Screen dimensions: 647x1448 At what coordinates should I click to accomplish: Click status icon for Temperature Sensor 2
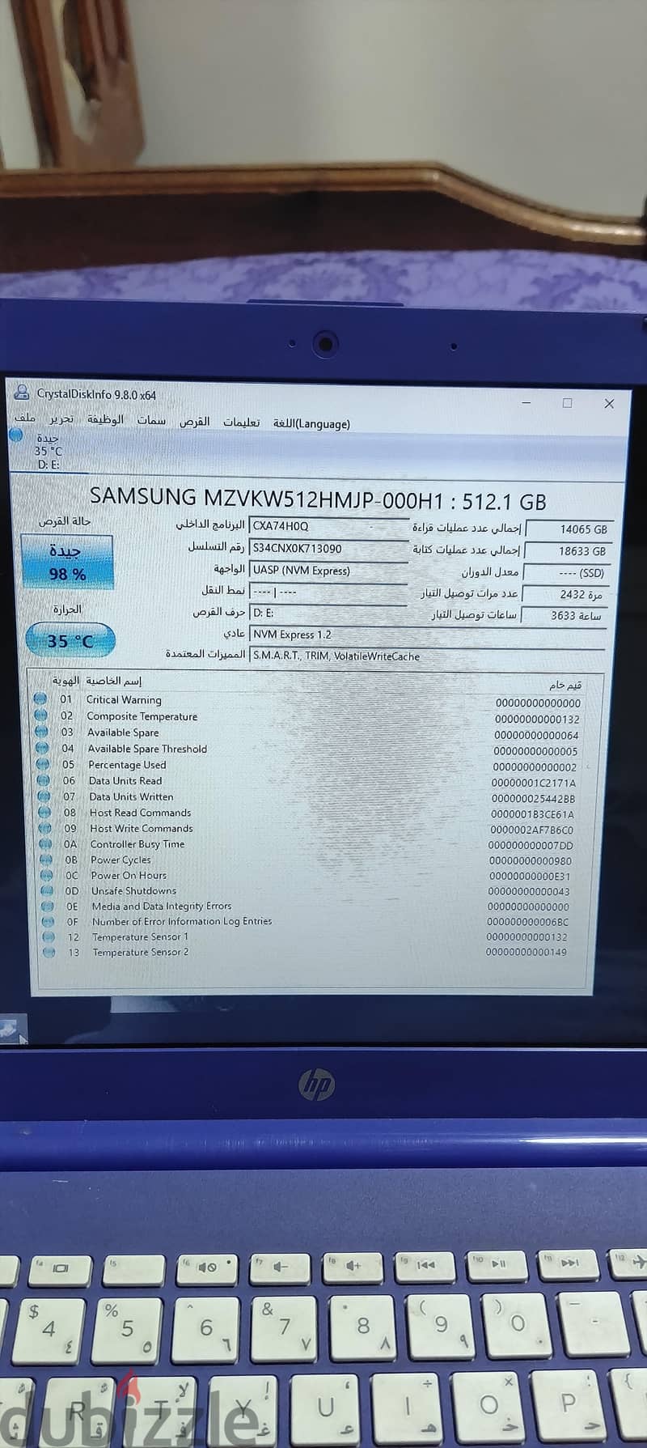pyautogui.click(x=50, y=952)
